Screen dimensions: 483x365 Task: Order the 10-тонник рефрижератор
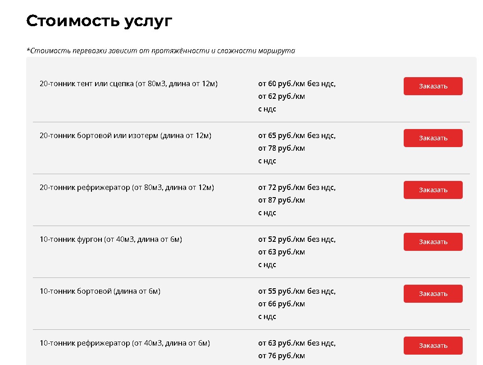[433, 346]
